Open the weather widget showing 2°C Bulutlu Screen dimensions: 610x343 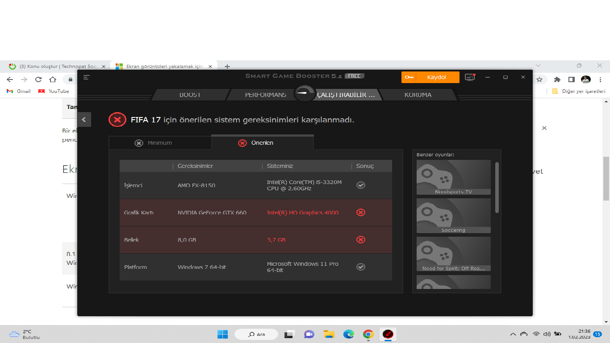pyautogui.click(x=25, y=334)
